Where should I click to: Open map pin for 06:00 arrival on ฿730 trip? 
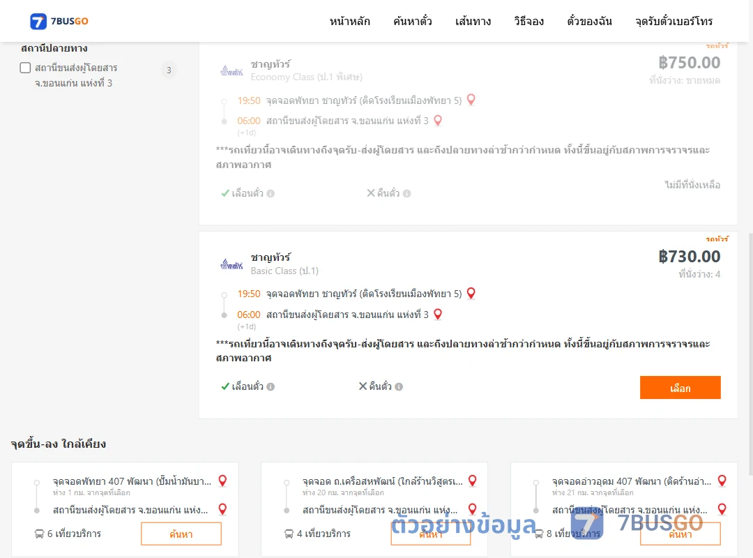pos(437,314)
